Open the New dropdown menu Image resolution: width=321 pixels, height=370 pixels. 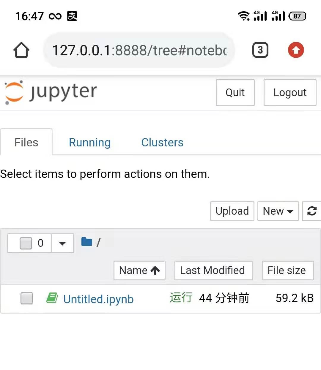pyautogui.click(x=278, y=211)
